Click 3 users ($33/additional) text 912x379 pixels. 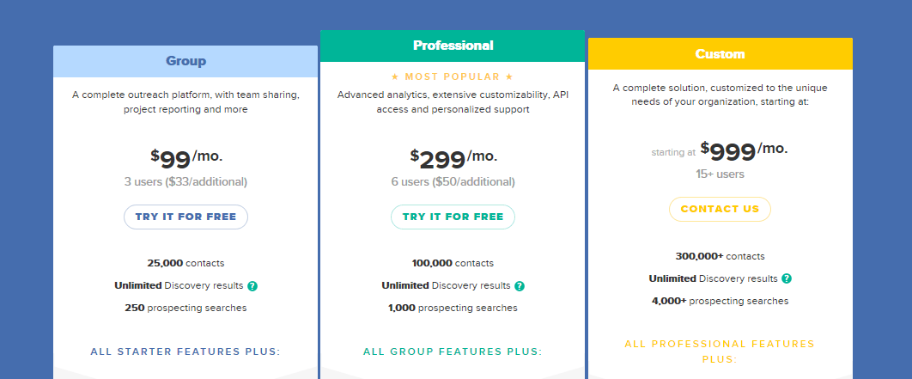pos(185,181)
